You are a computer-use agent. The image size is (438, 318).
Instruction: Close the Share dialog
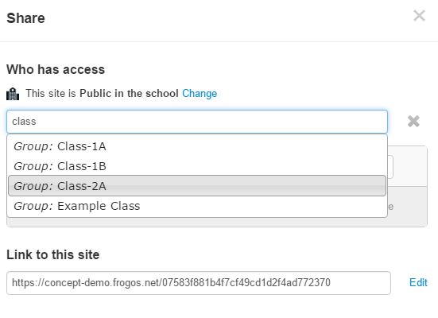click(419, 15)
